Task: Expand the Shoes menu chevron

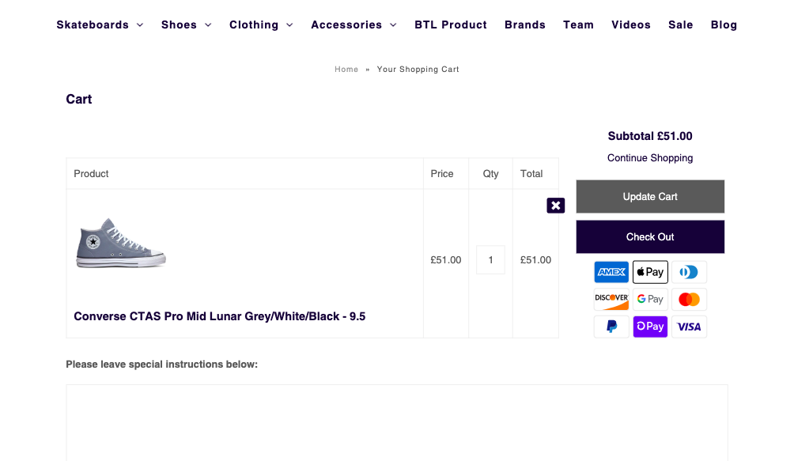Action: [208, 25]
